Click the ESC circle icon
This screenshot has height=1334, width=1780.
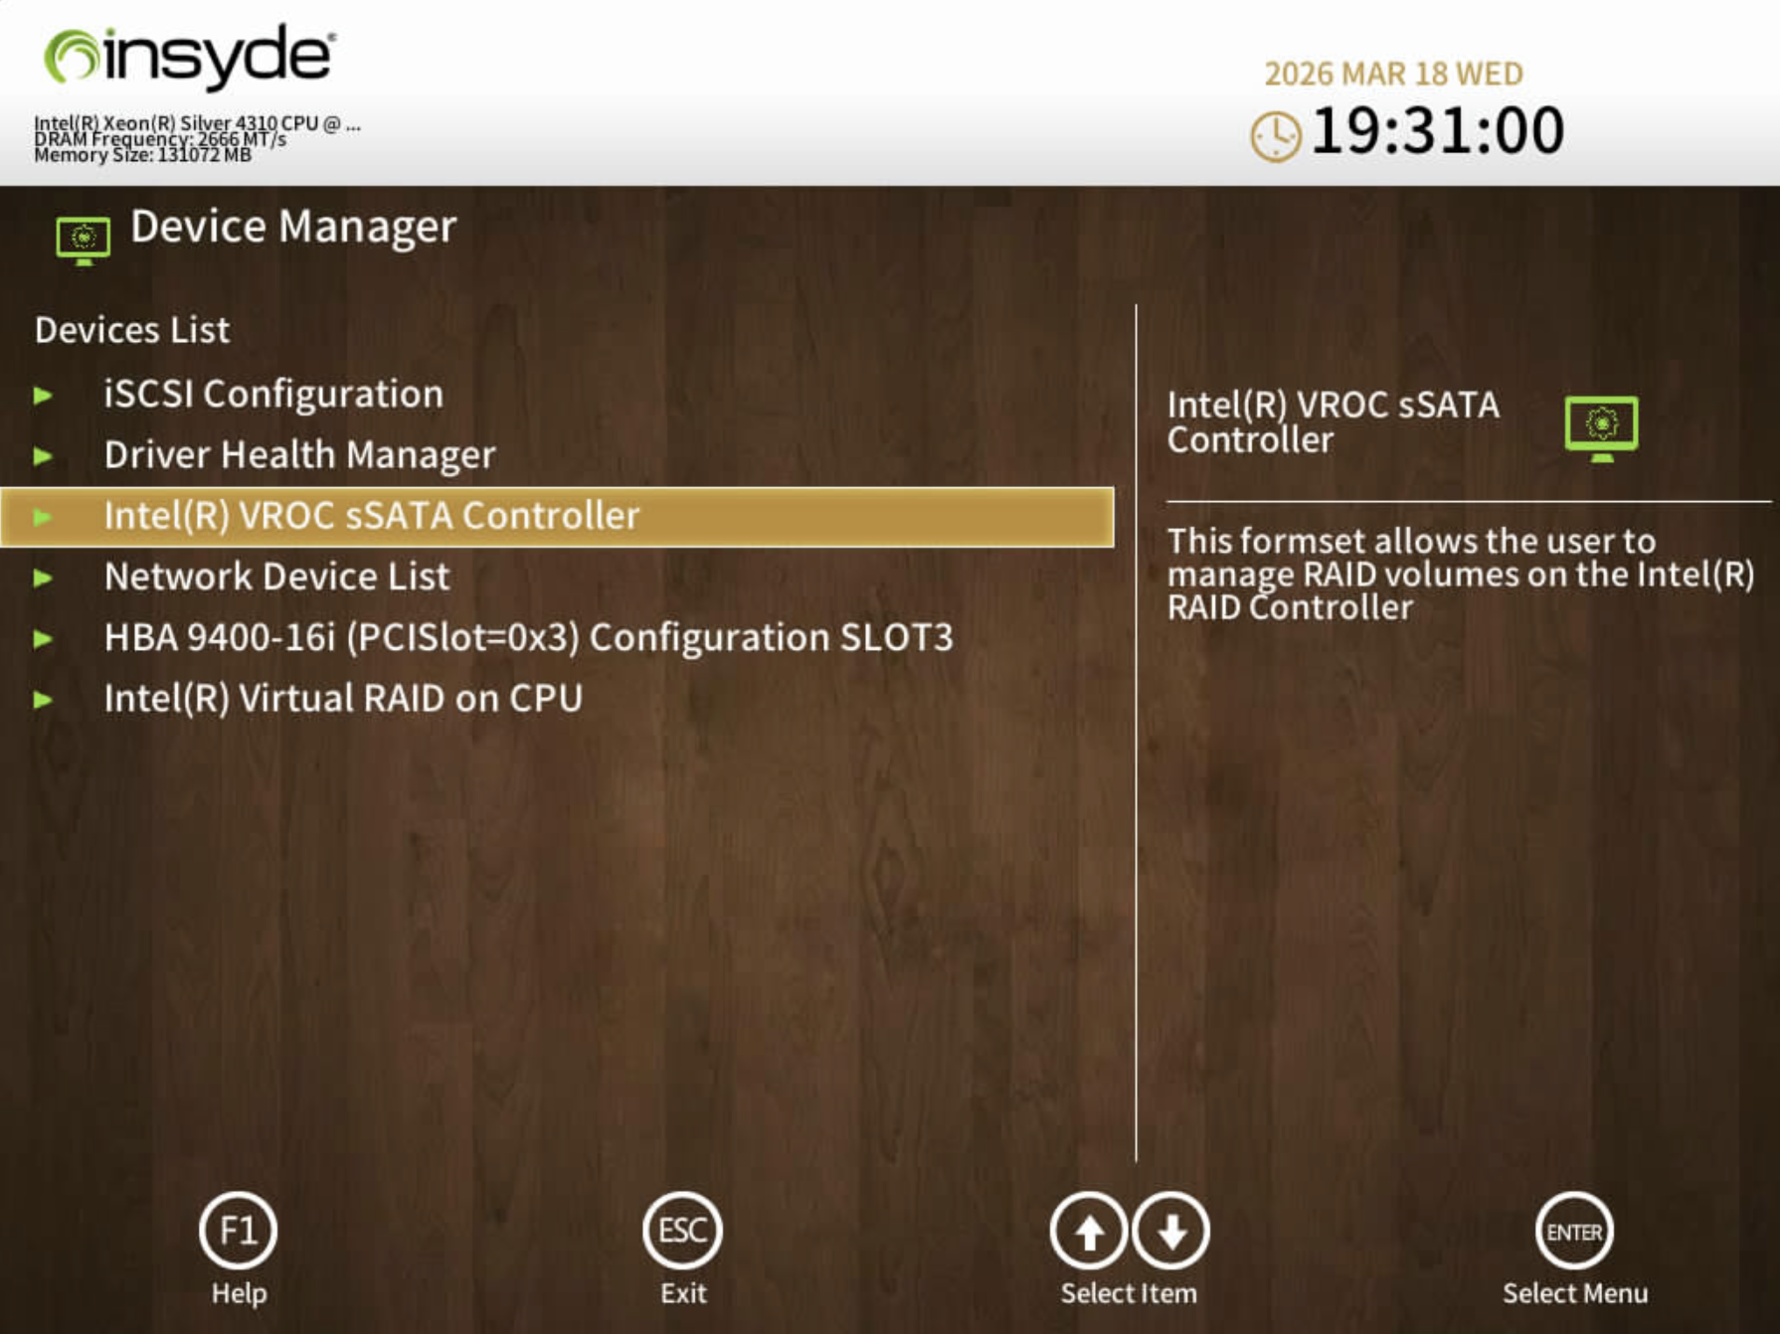point(681,1230)
